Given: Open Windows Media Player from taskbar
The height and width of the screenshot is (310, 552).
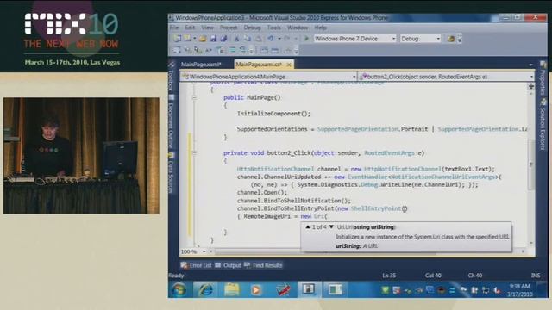Looking at the screenshot, I should pyautogui.click(x=256, y=290).
